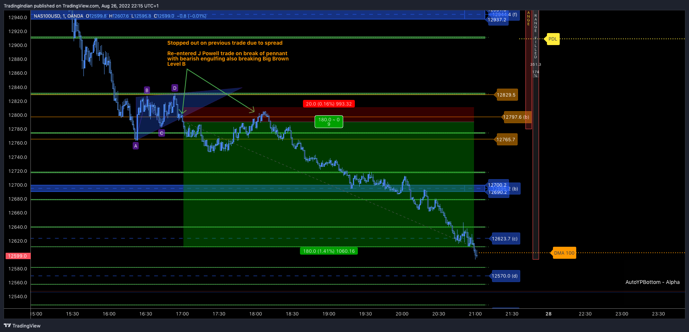The image size is (689, 332).
Task: Select the purple pattern point label A
Action: pos(136,146)
